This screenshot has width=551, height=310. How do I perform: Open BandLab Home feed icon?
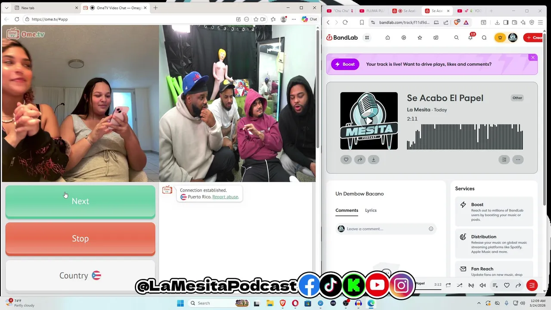coord(387,37)
